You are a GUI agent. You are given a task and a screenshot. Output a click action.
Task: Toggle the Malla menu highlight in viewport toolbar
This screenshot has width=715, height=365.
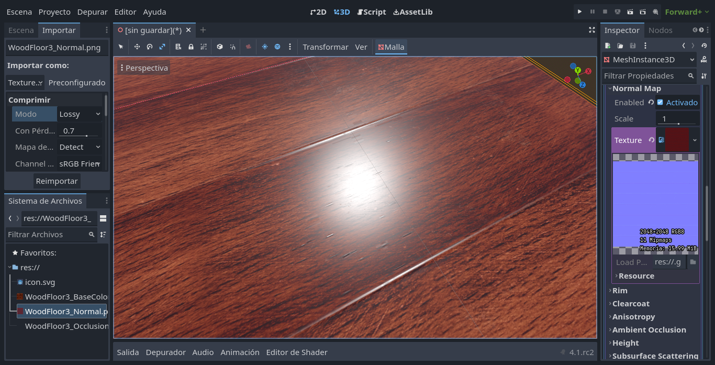tap(392, 47)
